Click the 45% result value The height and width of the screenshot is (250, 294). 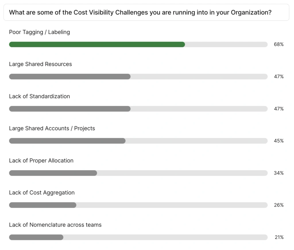pyautogui.click(x=278, y=141)
